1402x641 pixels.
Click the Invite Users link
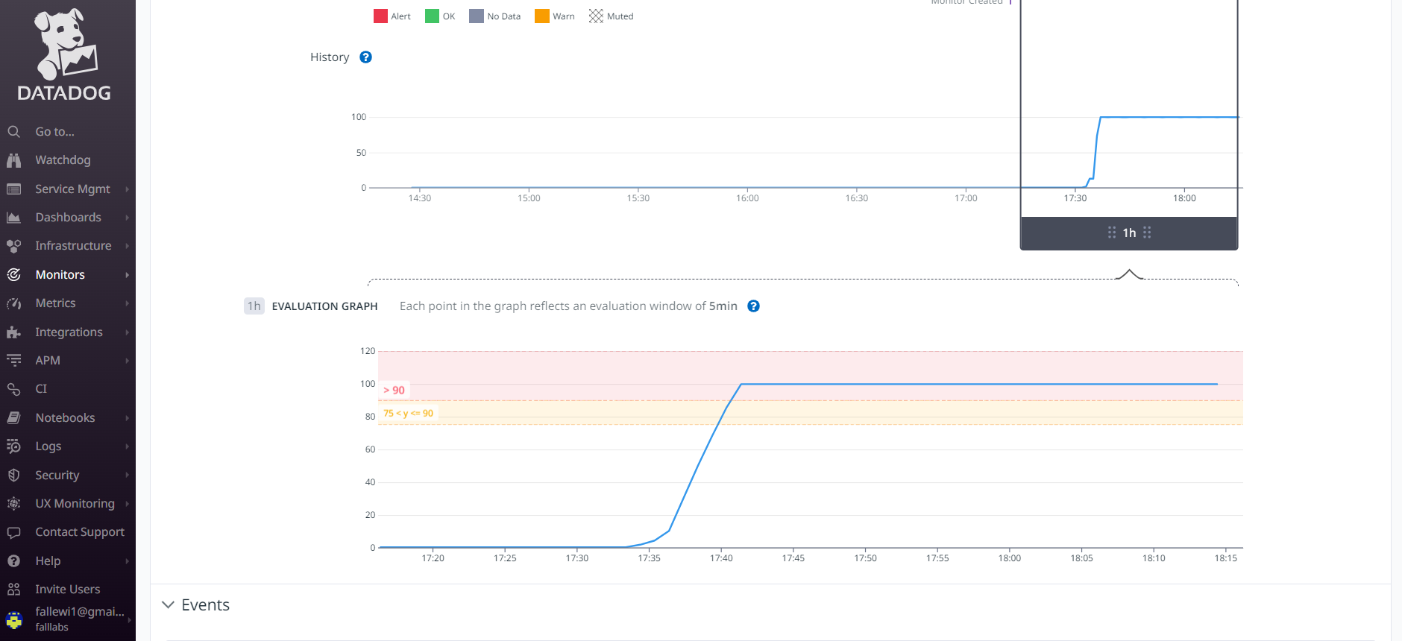(68, 590)
